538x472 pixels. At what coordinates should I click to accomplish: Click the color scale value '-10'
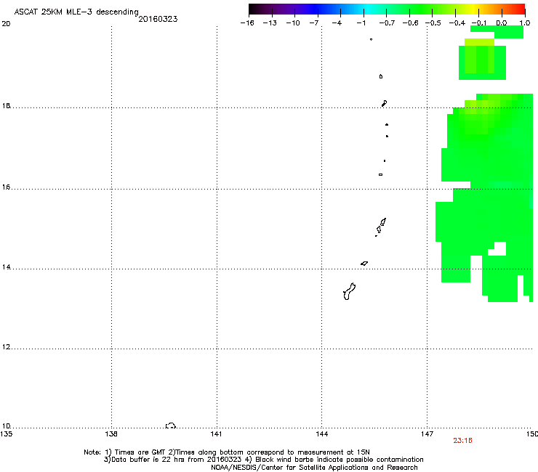[x=293, y=23]
